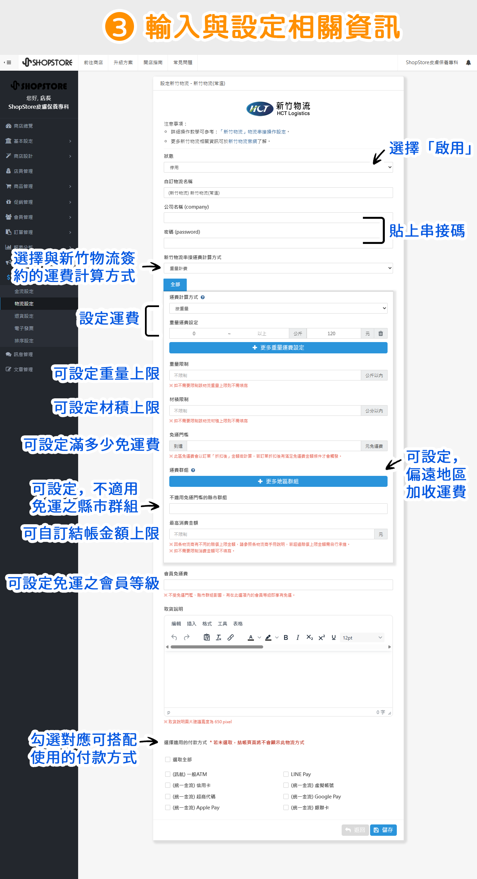Clear formatting with the Tx icon
Screen dimensions: 477x879
tap(219, 637)
